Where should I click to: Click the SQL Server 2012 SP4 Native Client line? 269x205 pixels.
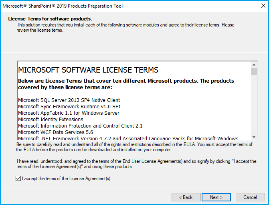coord(69,100)
